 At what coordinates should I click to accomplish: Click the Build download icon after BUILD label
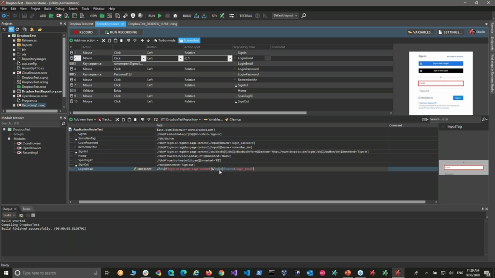click(196, 15)
